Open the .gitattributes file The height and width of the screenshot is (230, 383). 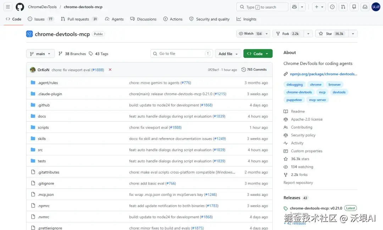coord(49,172)
